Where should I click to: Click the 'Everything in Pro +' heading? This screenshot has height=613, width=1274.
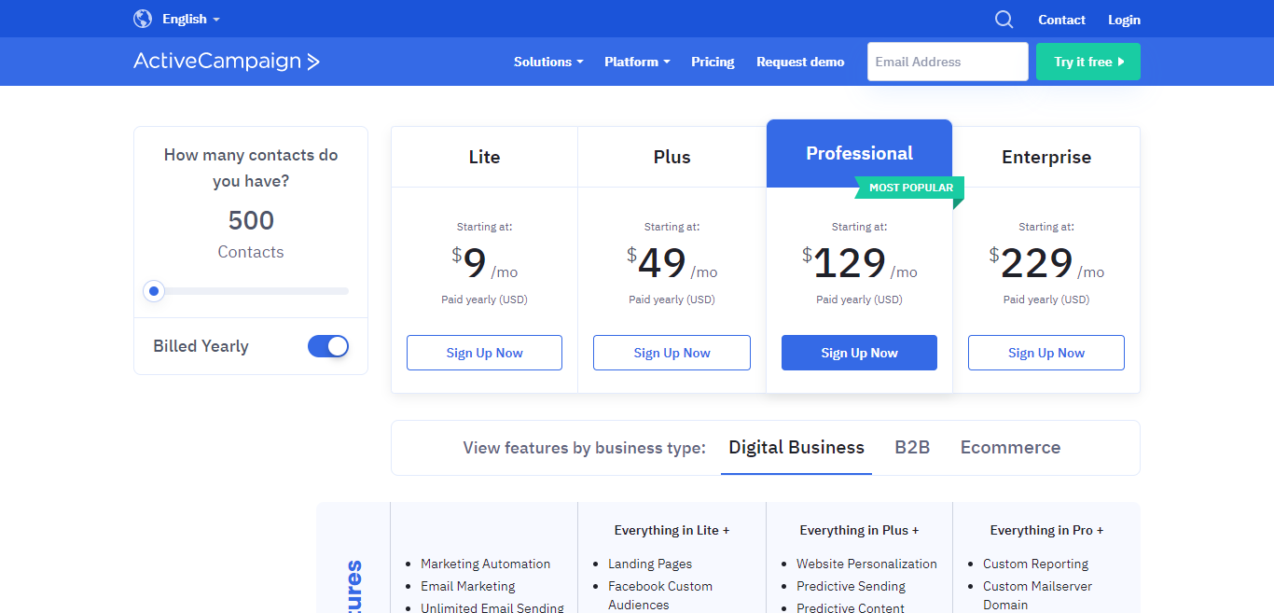click(1046, 530)
